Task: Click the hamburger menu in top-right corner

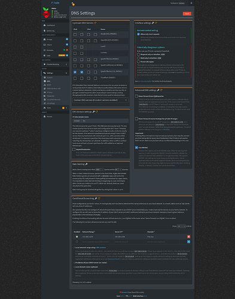Action: [x=191, y=3]
